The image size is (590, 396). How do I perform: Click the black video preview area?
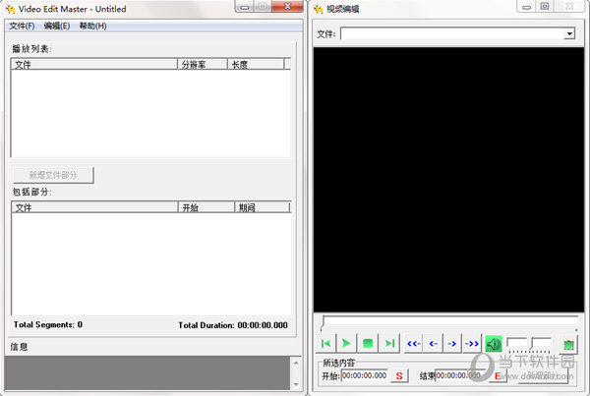(448, 180)
